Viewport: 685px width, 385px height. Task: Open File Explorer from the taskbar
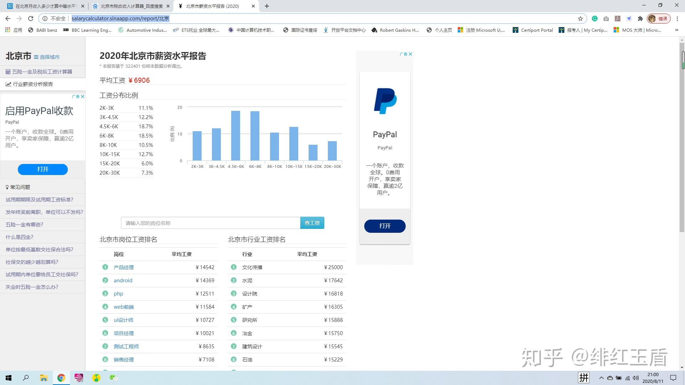click(x=44, y=378)
